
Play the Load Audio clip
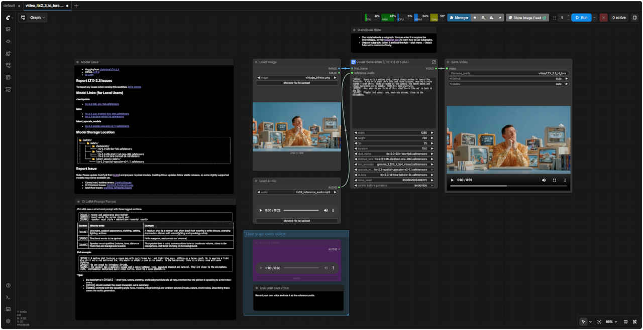click(261, 210)
